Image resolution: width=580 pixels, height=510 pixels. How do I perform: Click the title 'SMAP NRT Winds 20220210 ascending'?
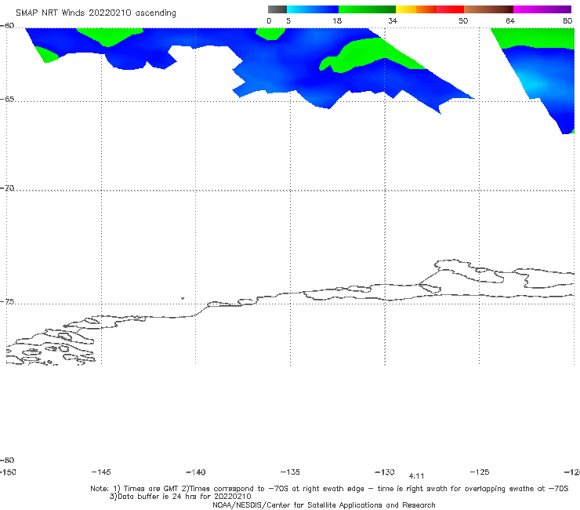click(x=96, y=13)
